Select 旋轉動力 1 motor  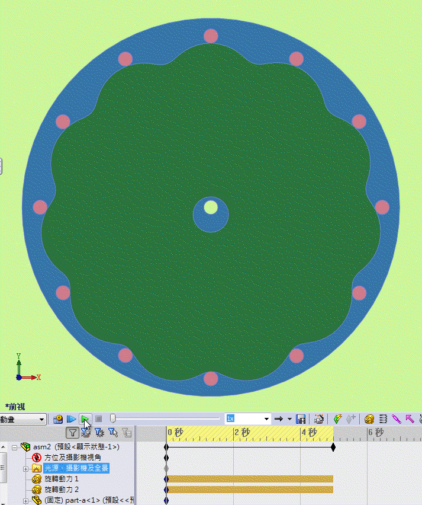pyautogui.click(x=61, y=479)
